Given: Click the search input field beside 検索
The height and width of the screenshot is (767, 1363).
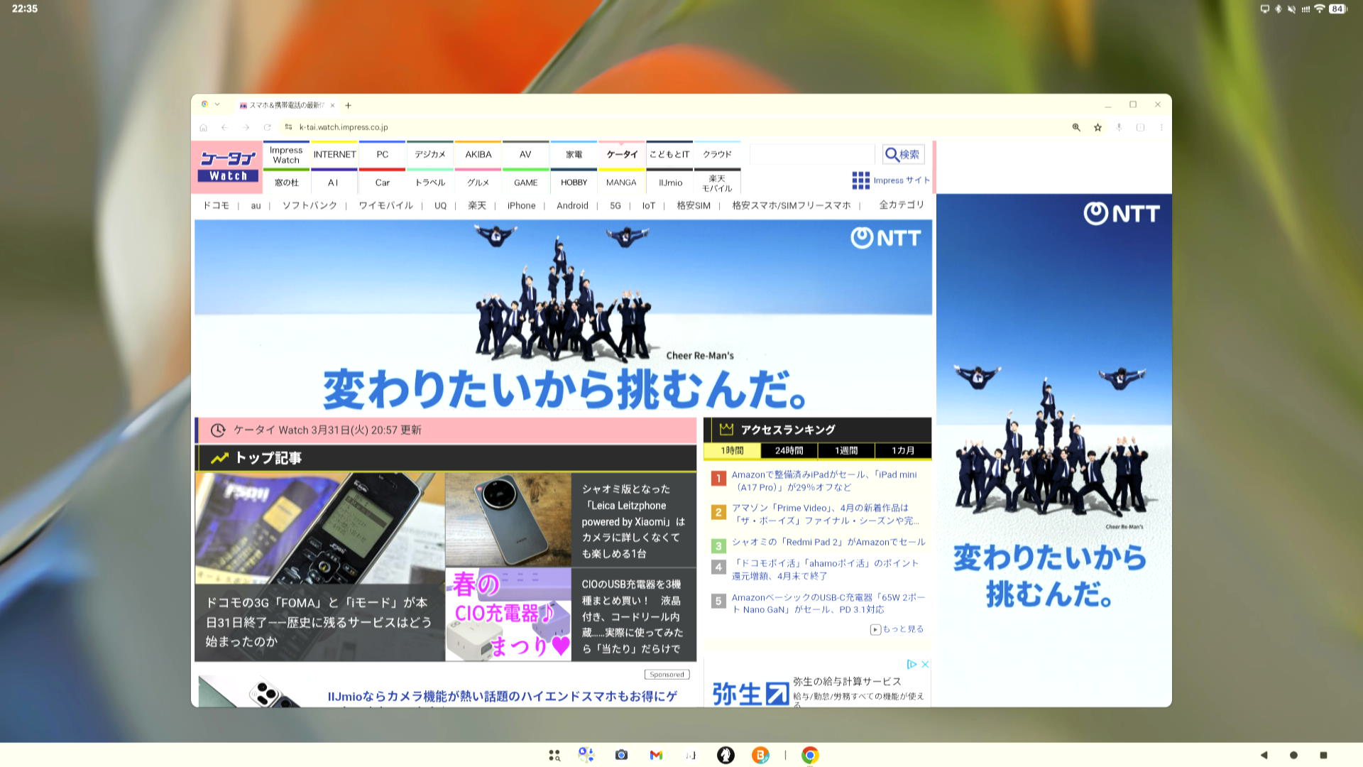Looking at the screenshot, I should tap(811, 154).
